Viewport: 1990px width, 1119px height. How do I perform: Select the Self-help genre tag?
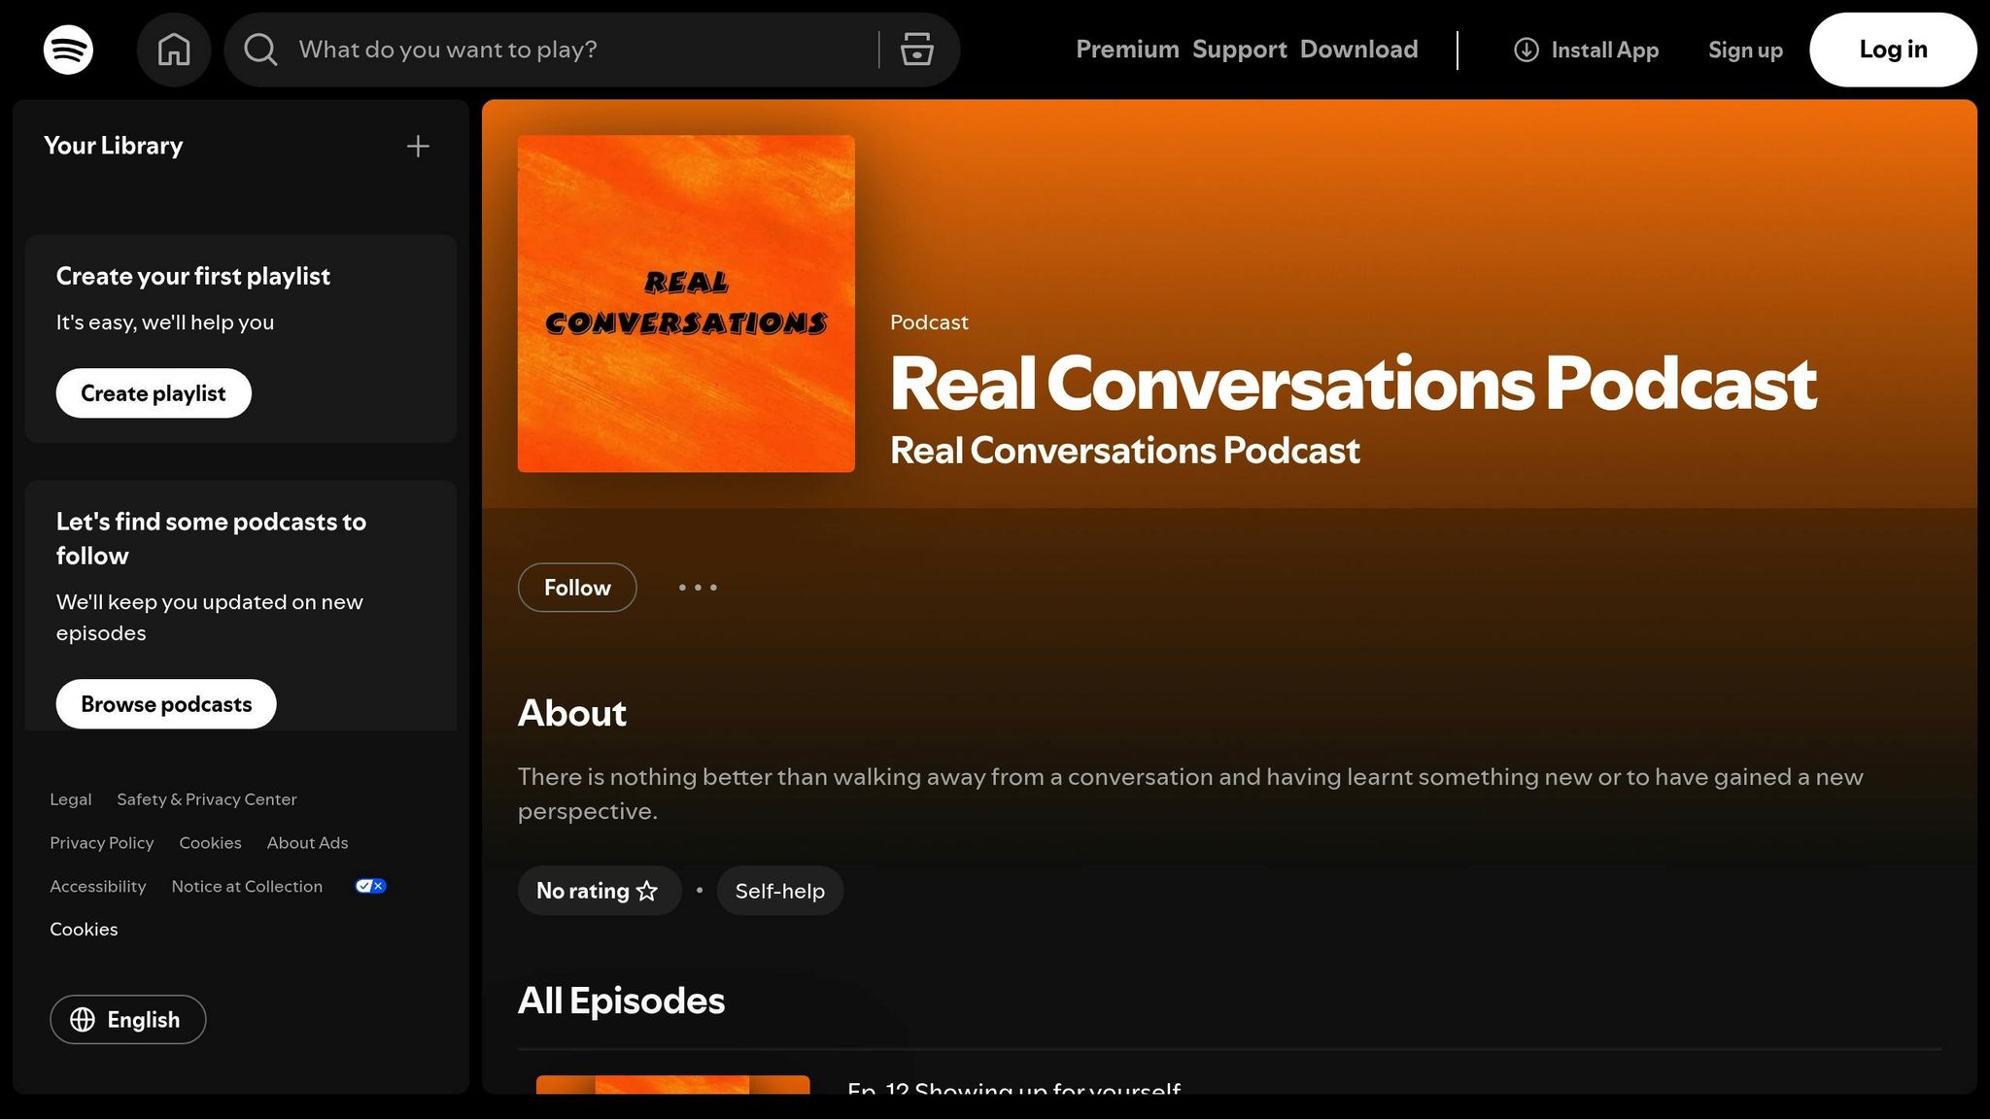point(779,890)
